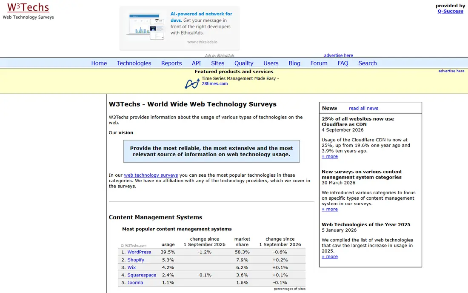
Task: Click the '© W3Techs.com' table label
Action: pos(134,245)
